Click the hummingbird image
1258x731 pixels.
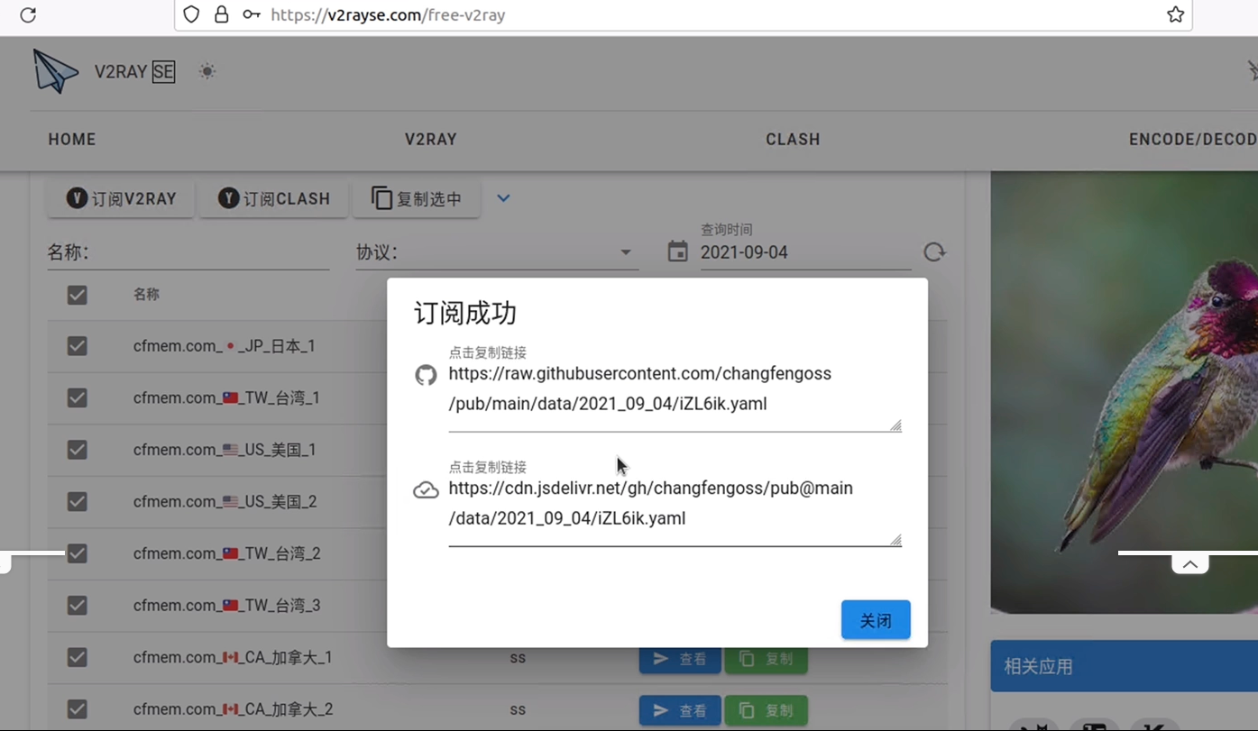click(1124, 392)
